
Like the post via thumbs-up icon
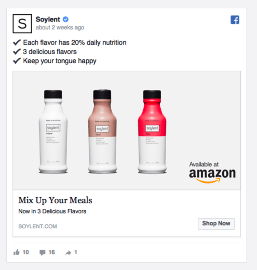click(x=16, y=252)
